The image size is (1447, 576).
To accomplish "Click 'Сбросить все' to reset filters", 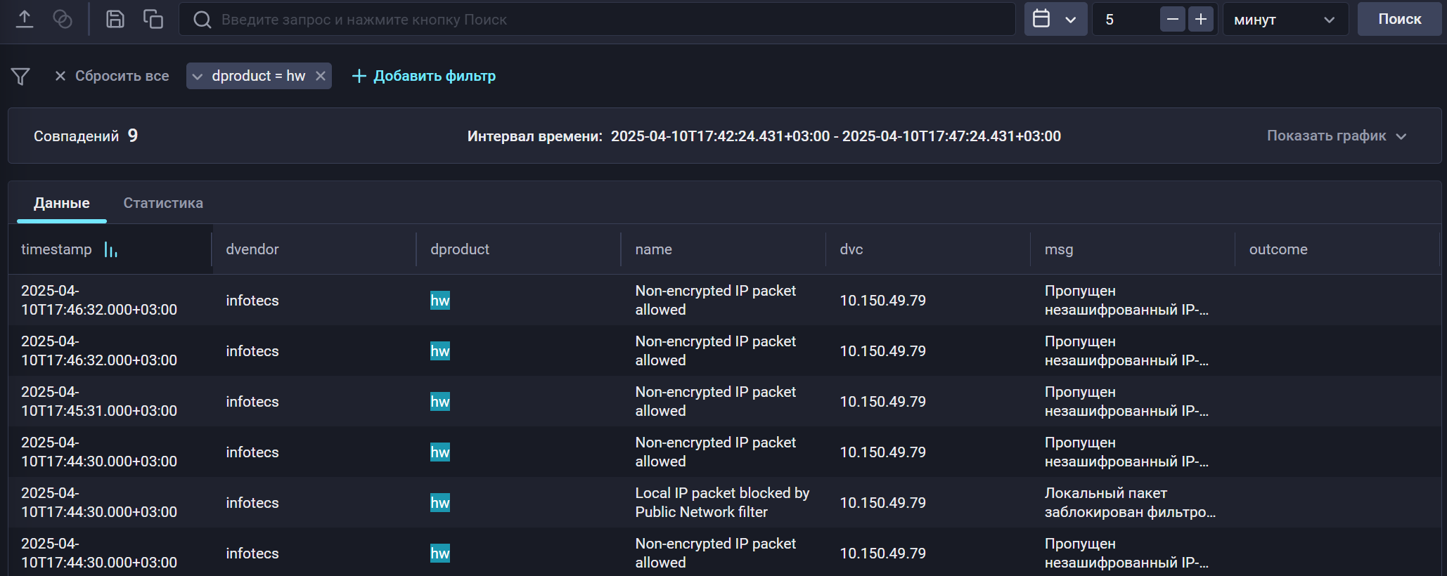I will [x=112, y=76].
